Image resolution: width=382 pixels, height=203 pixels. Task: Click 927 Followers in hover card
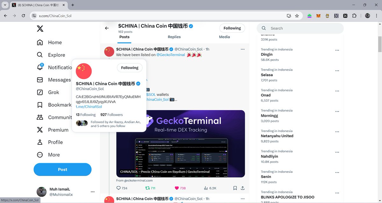(111, 115)
